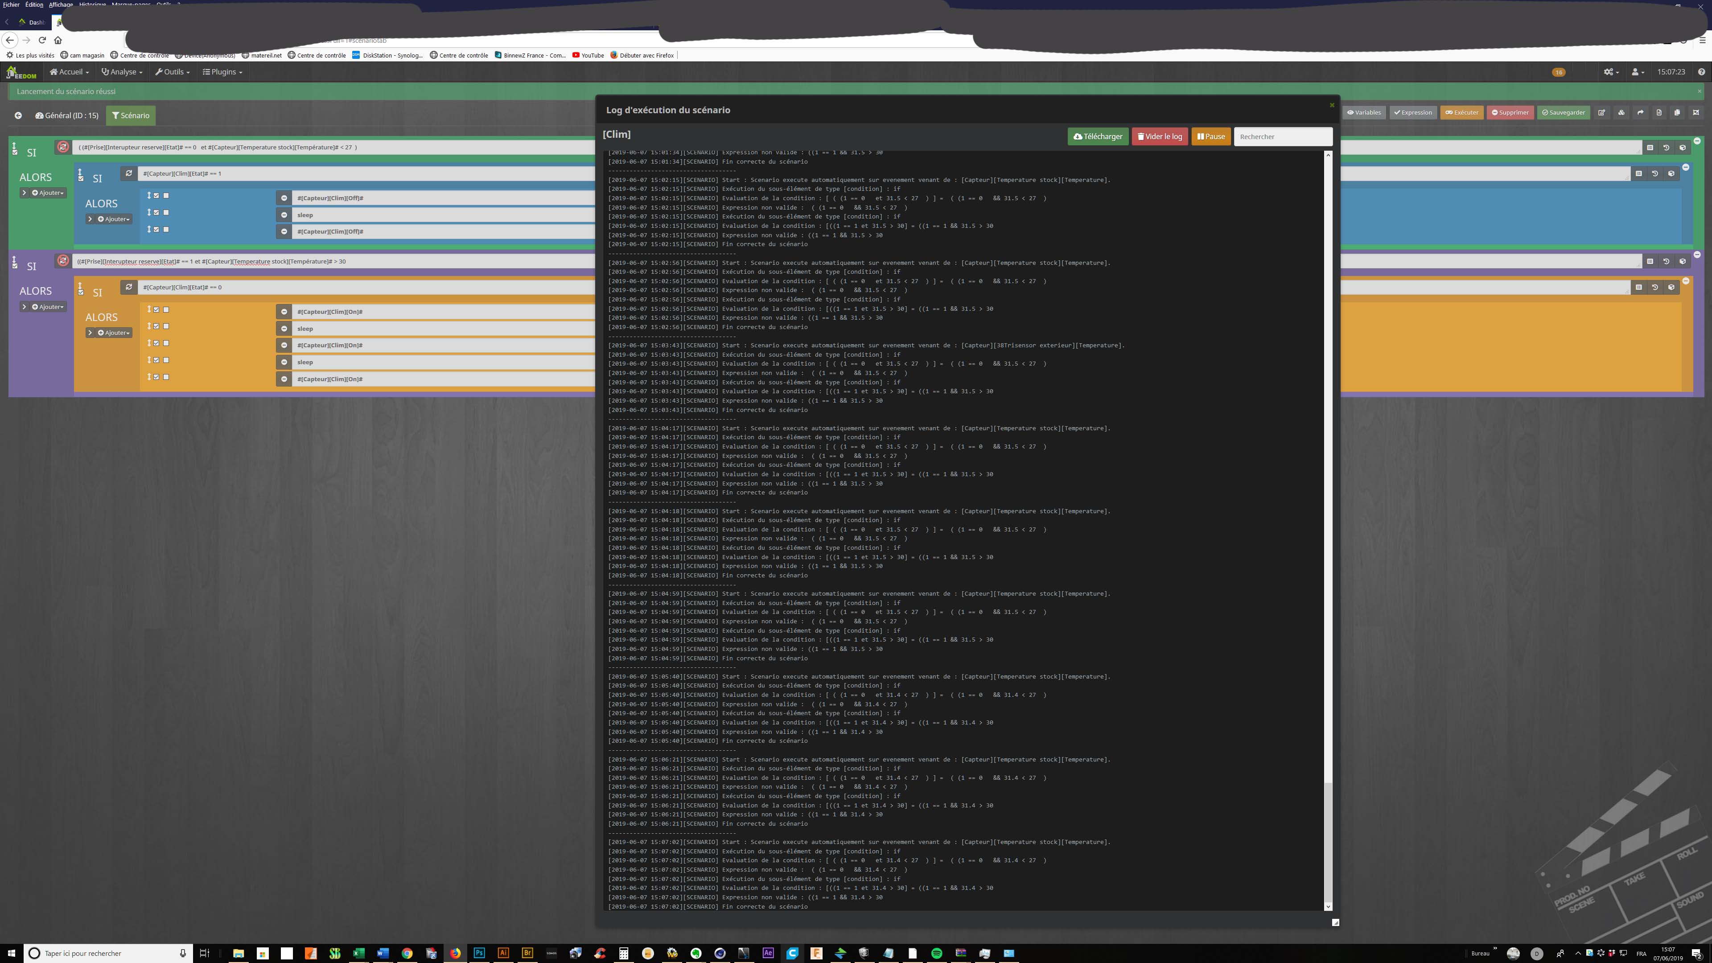
Task: Open Spotify from the Windows taskbar
Action: click(936, 953)
